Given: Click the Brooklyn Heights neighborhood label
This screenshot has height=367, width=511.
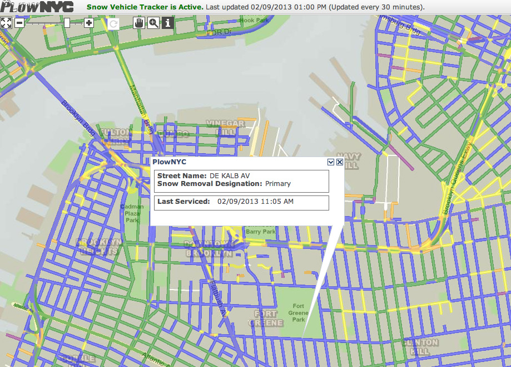Looking at the screenshot, I should (98, 247).
